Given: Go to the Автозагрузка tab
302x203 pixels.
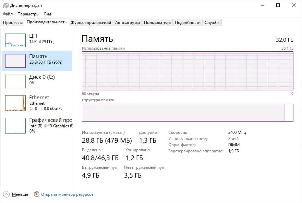Looking at the screenshot, I should pyautogui.click(x=128, y=23).
